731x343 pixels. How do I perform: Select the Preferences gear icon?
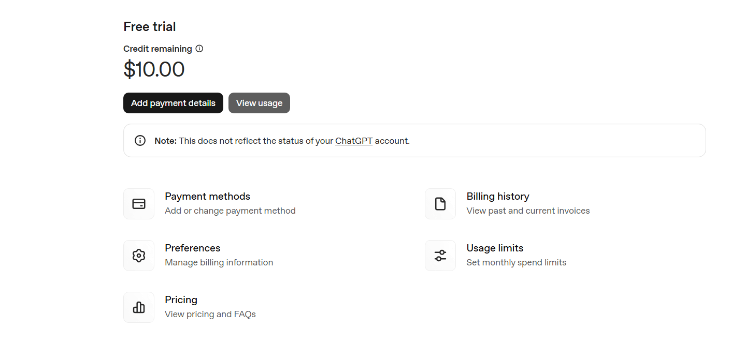(139, 256)
